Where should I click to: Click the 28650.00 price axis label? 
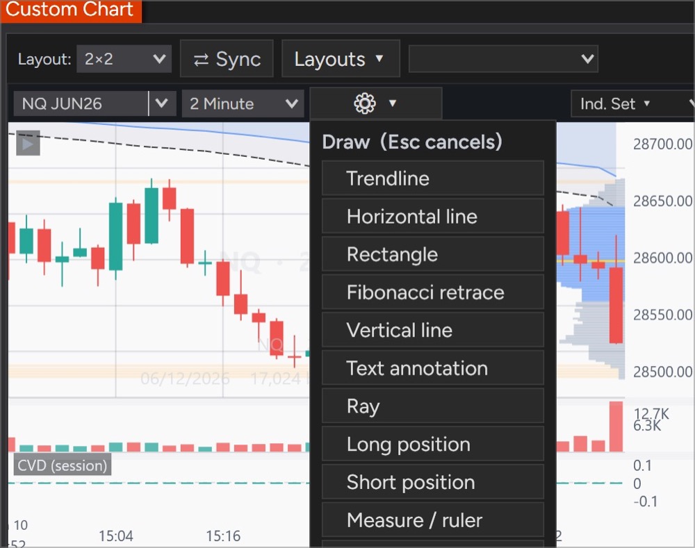pos(662,201)
